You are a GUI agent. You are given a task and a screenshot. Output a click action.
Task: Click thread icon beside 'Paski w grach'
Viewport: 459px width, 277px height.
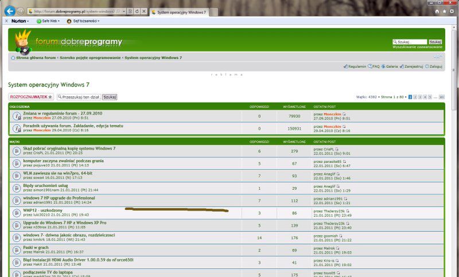pyautogui.click(x=17, y=250)
